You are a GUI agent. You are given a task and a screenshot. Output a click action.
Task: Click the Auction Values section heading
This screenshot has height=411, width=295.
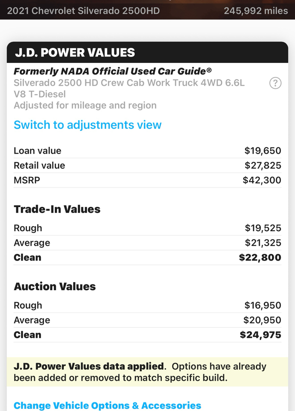pos(55,286)
